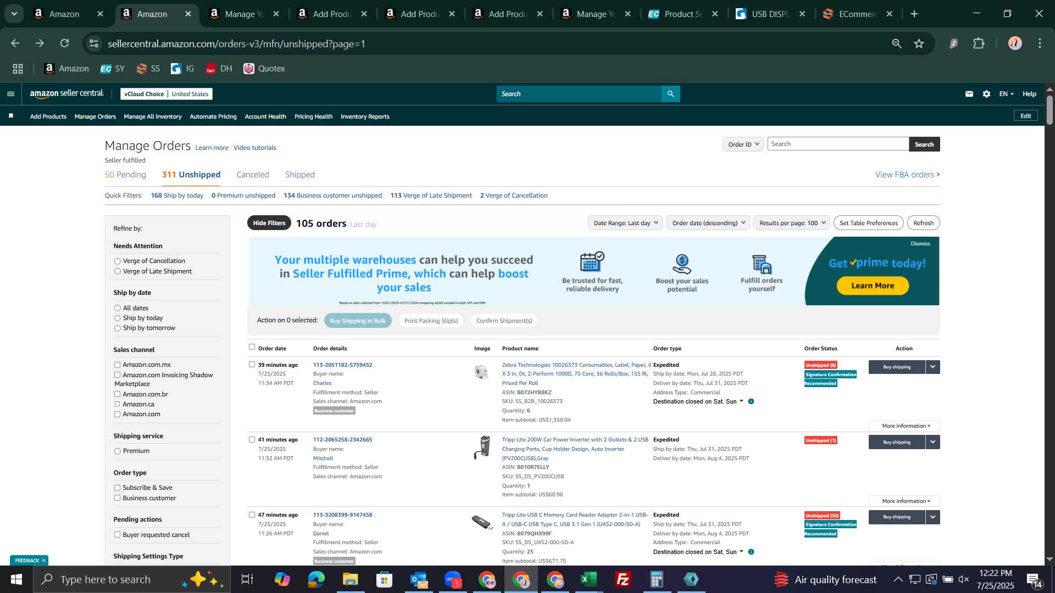Screen dimensions: 1055x593
Task: Go back with browser back arrow
Action: (x=15, y=43)
